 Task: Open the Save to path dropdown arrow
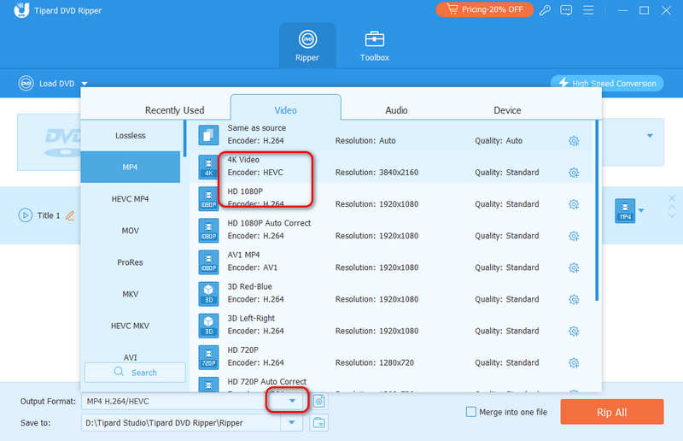(292, 423)
